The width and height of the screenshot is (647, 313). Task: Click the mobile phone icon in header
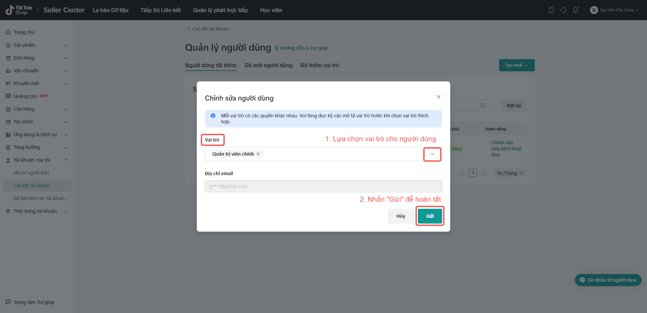click(551, 10)
